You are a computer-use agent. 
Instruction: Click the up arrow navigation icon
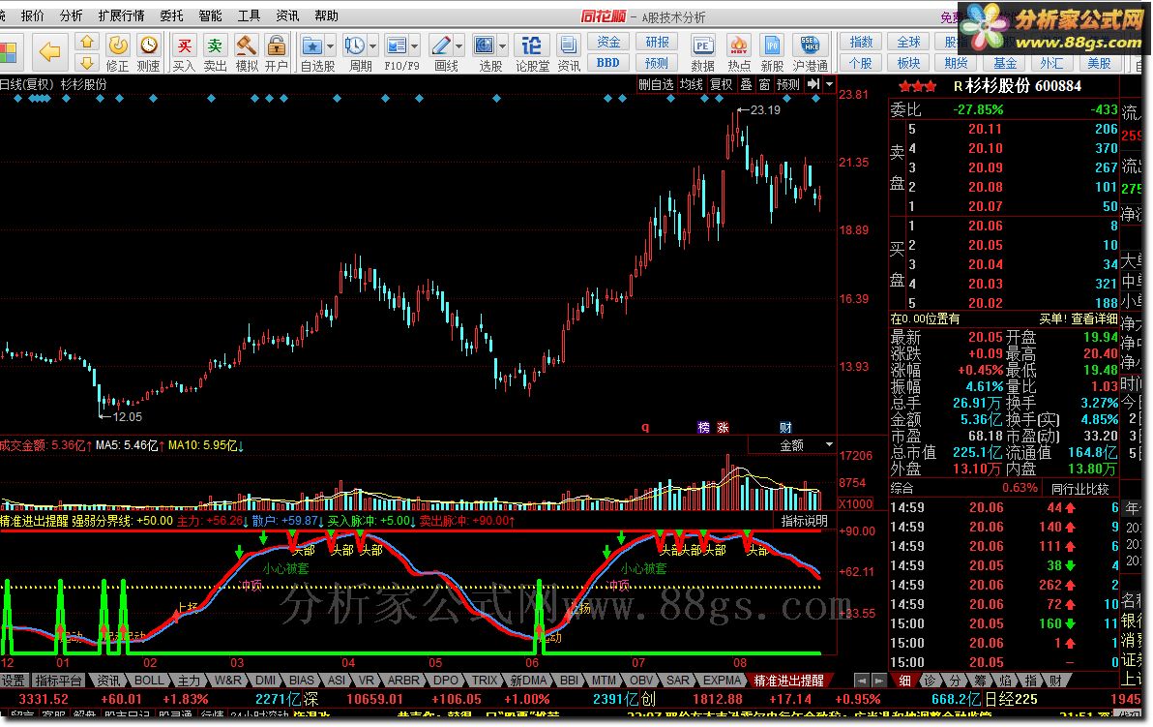click(87, 42)
